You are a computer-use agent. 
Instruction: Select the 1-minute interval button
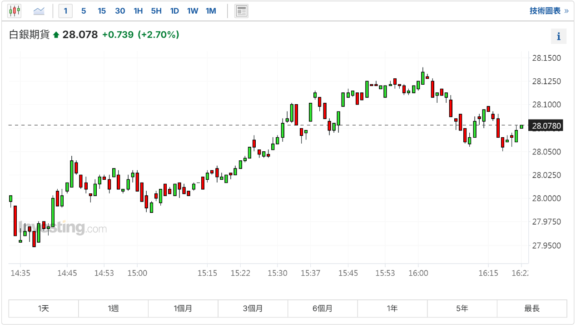click(65, 11)
